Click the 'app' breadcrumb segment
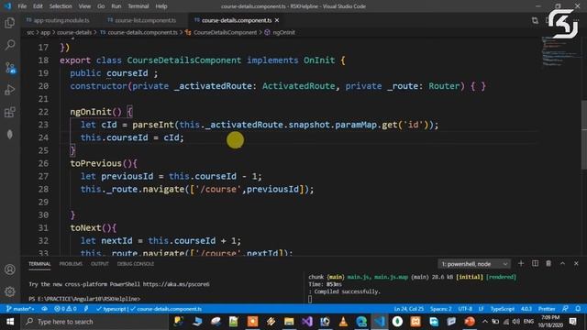This screenshot has height=330, width=587. pos(45,33)
